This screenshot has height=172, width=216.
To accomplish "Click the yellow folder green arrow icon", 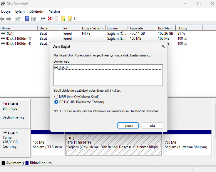I will pyautogui.click(x=63, y=19).
